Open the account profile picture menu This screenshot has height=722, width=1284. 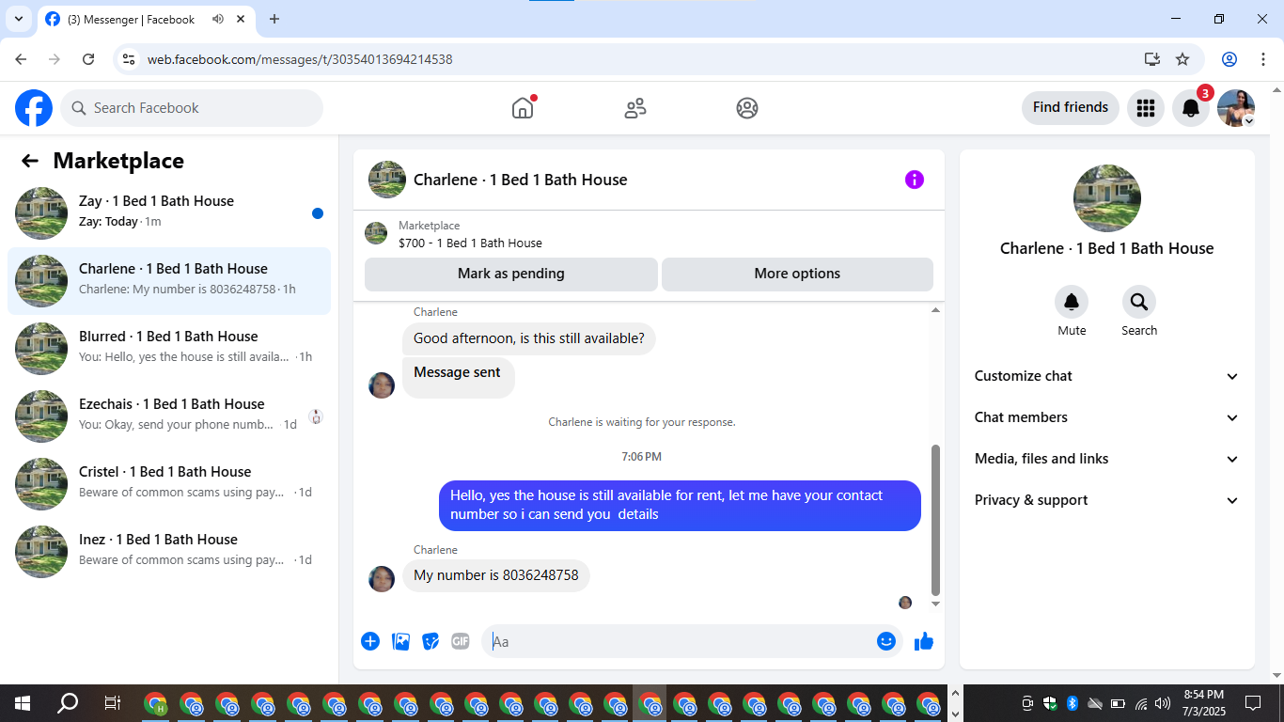pos(1236,108)
